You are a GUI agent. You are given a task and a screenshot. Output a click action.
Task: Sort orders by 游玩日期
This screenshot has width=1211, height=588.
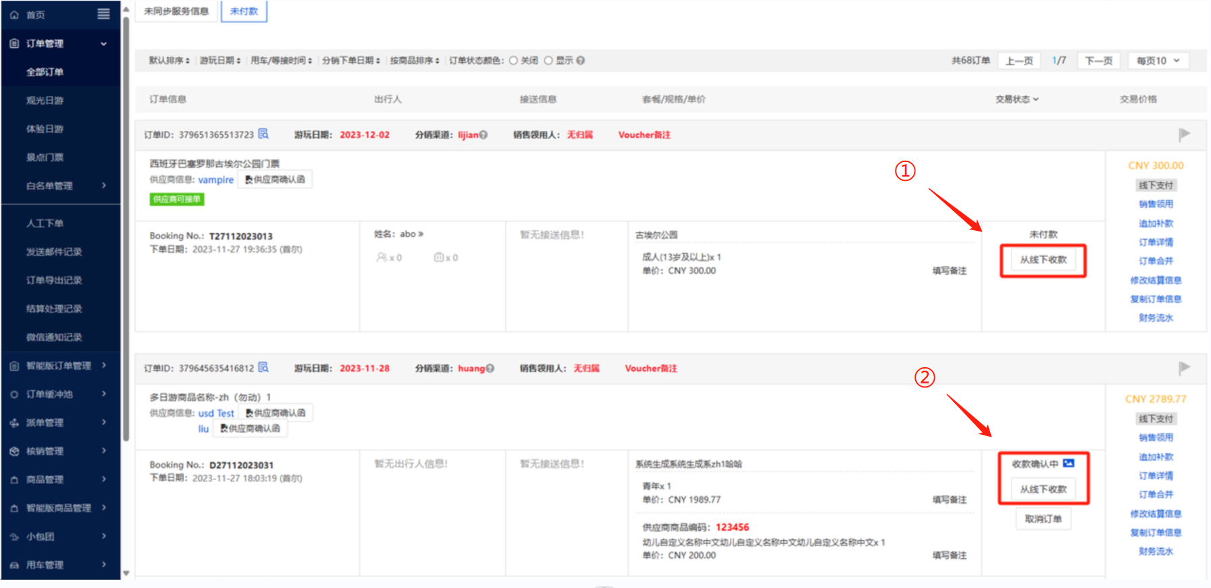[x=220, y=61]
